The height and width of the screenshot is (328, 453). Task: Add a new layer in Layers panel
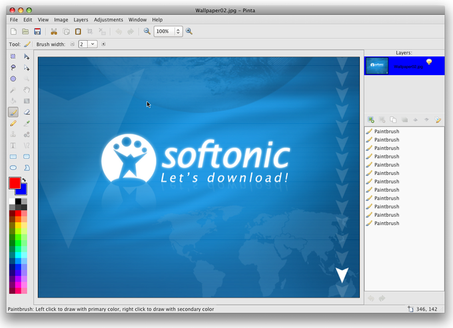(371, 120)
